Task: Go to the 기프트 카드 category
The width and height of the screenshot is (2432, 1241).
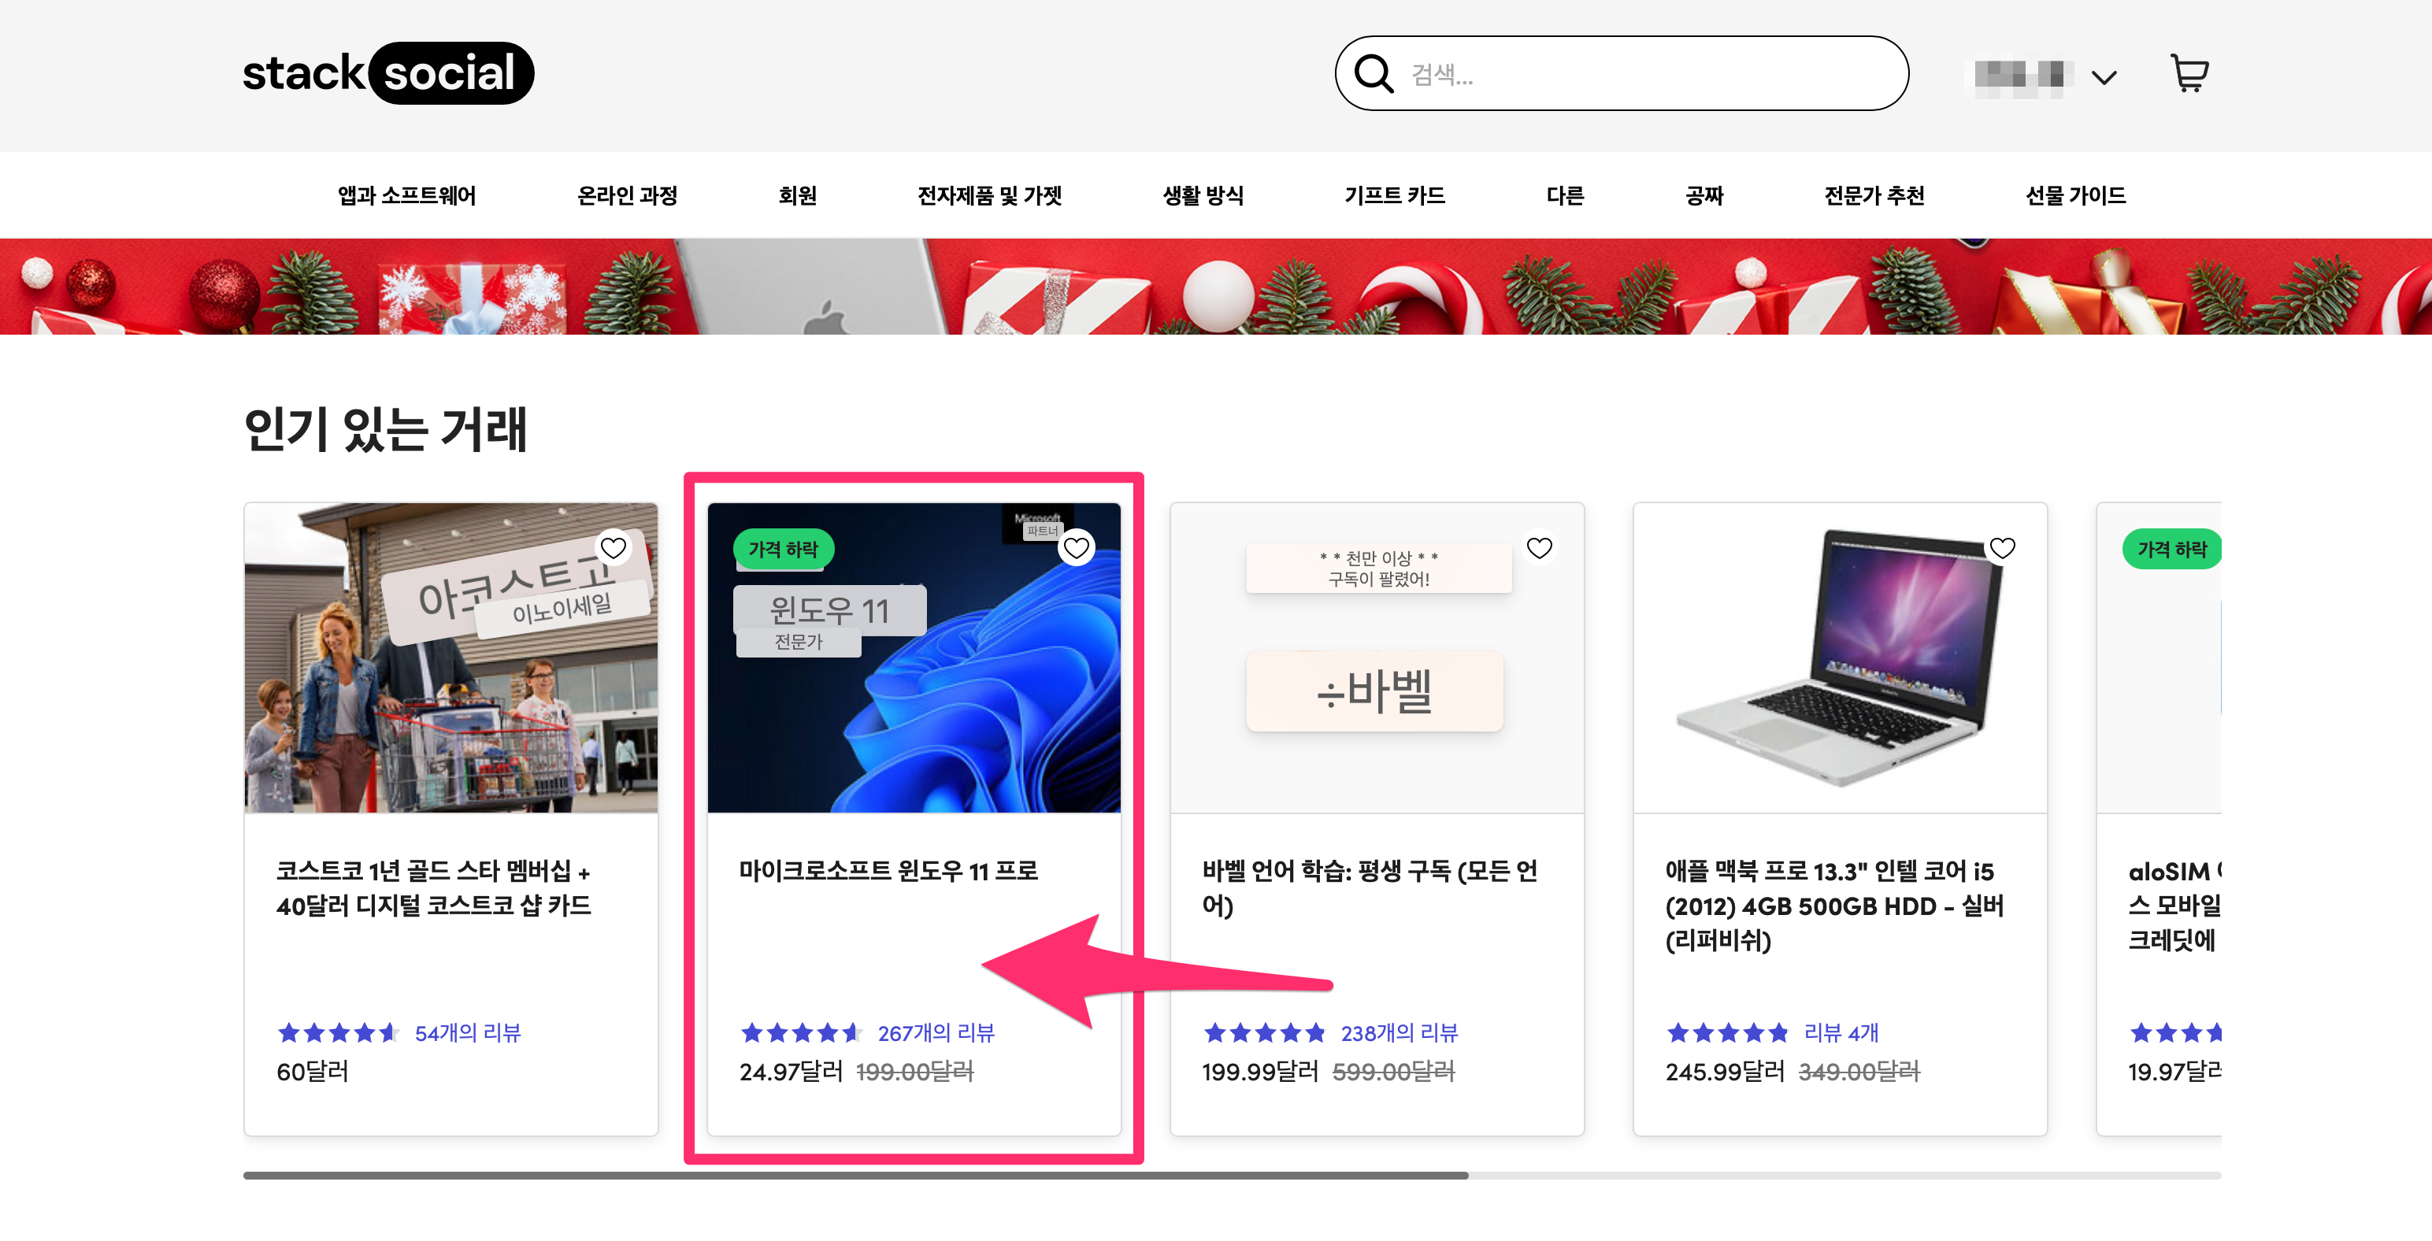Action: (x=1395, y=195)
